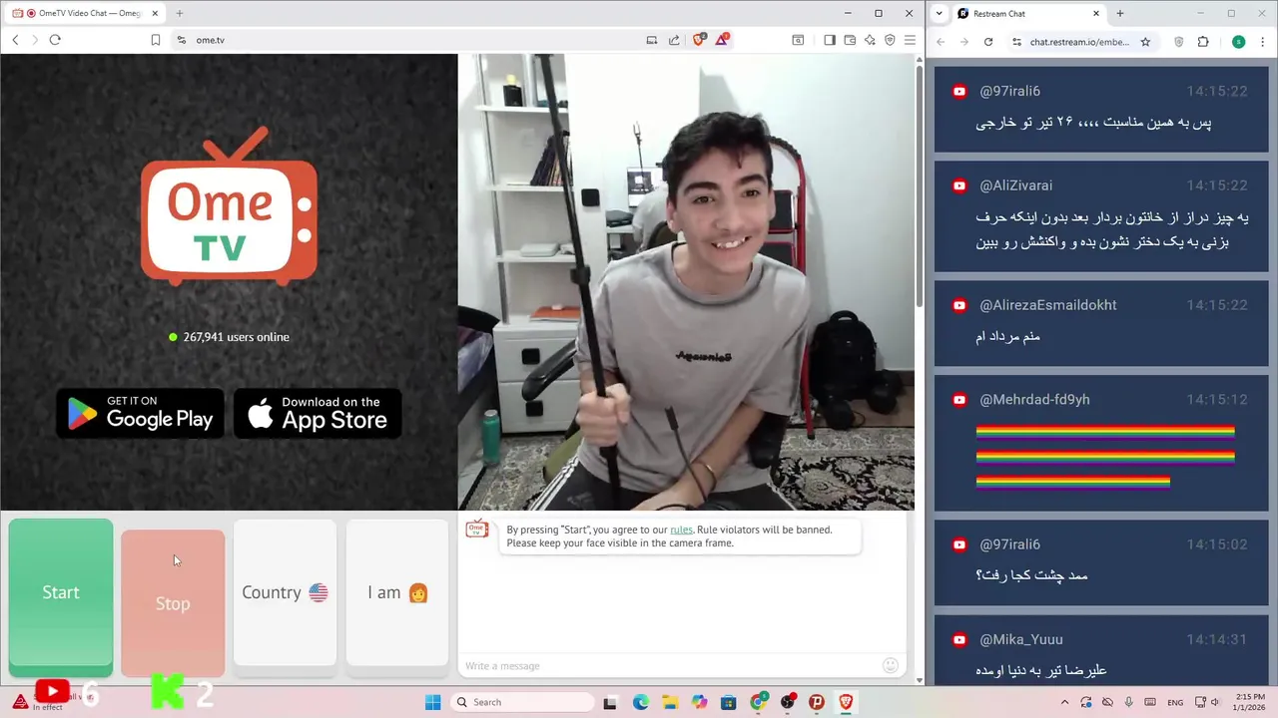Click the 14:15:12 timestamp in chat
The height and width of the screenshot is (718, 1278).
tap(1217, 400)
